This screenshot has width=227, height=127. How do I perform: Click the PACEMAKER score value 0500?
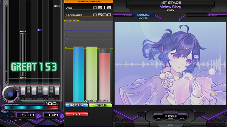(102, 15)
